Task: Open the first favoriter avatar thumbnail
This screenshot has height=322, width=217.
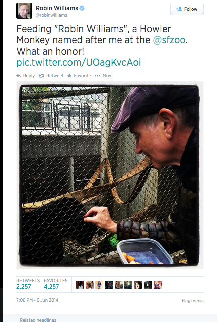Action: [80, 285]
